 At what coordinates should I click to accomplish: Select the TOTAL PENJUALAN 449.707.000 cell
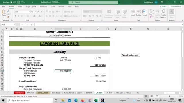coord(98,65)
